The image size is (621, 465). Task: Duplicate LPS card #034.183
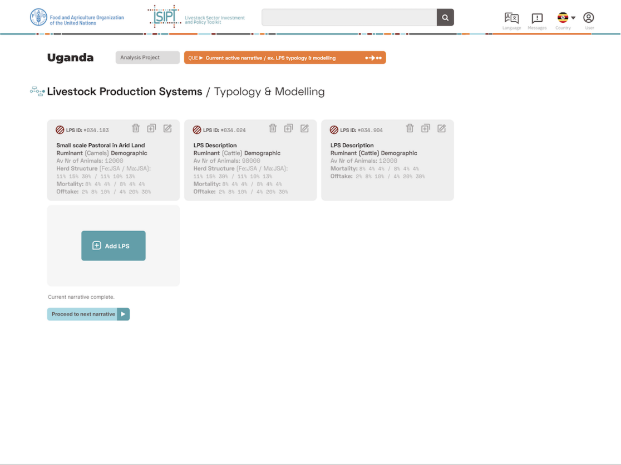tap(151, 128)
